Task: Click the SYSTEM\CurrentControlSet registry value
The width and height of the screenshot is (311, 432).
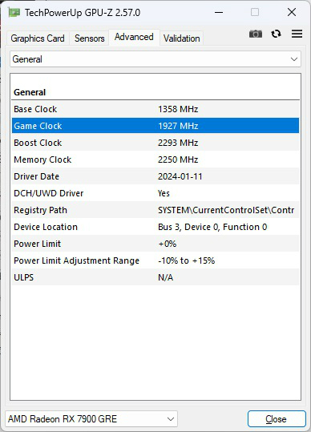Action: (x=226, y=210)
